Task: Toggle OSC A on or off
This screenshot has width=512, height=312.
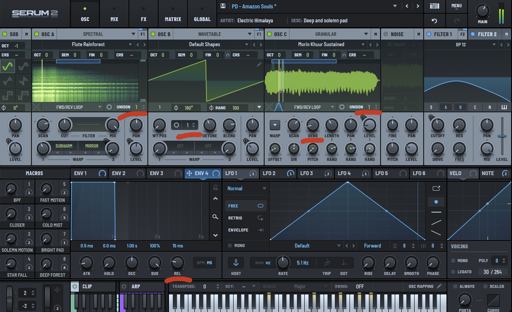Action: (x=37, y=34)
